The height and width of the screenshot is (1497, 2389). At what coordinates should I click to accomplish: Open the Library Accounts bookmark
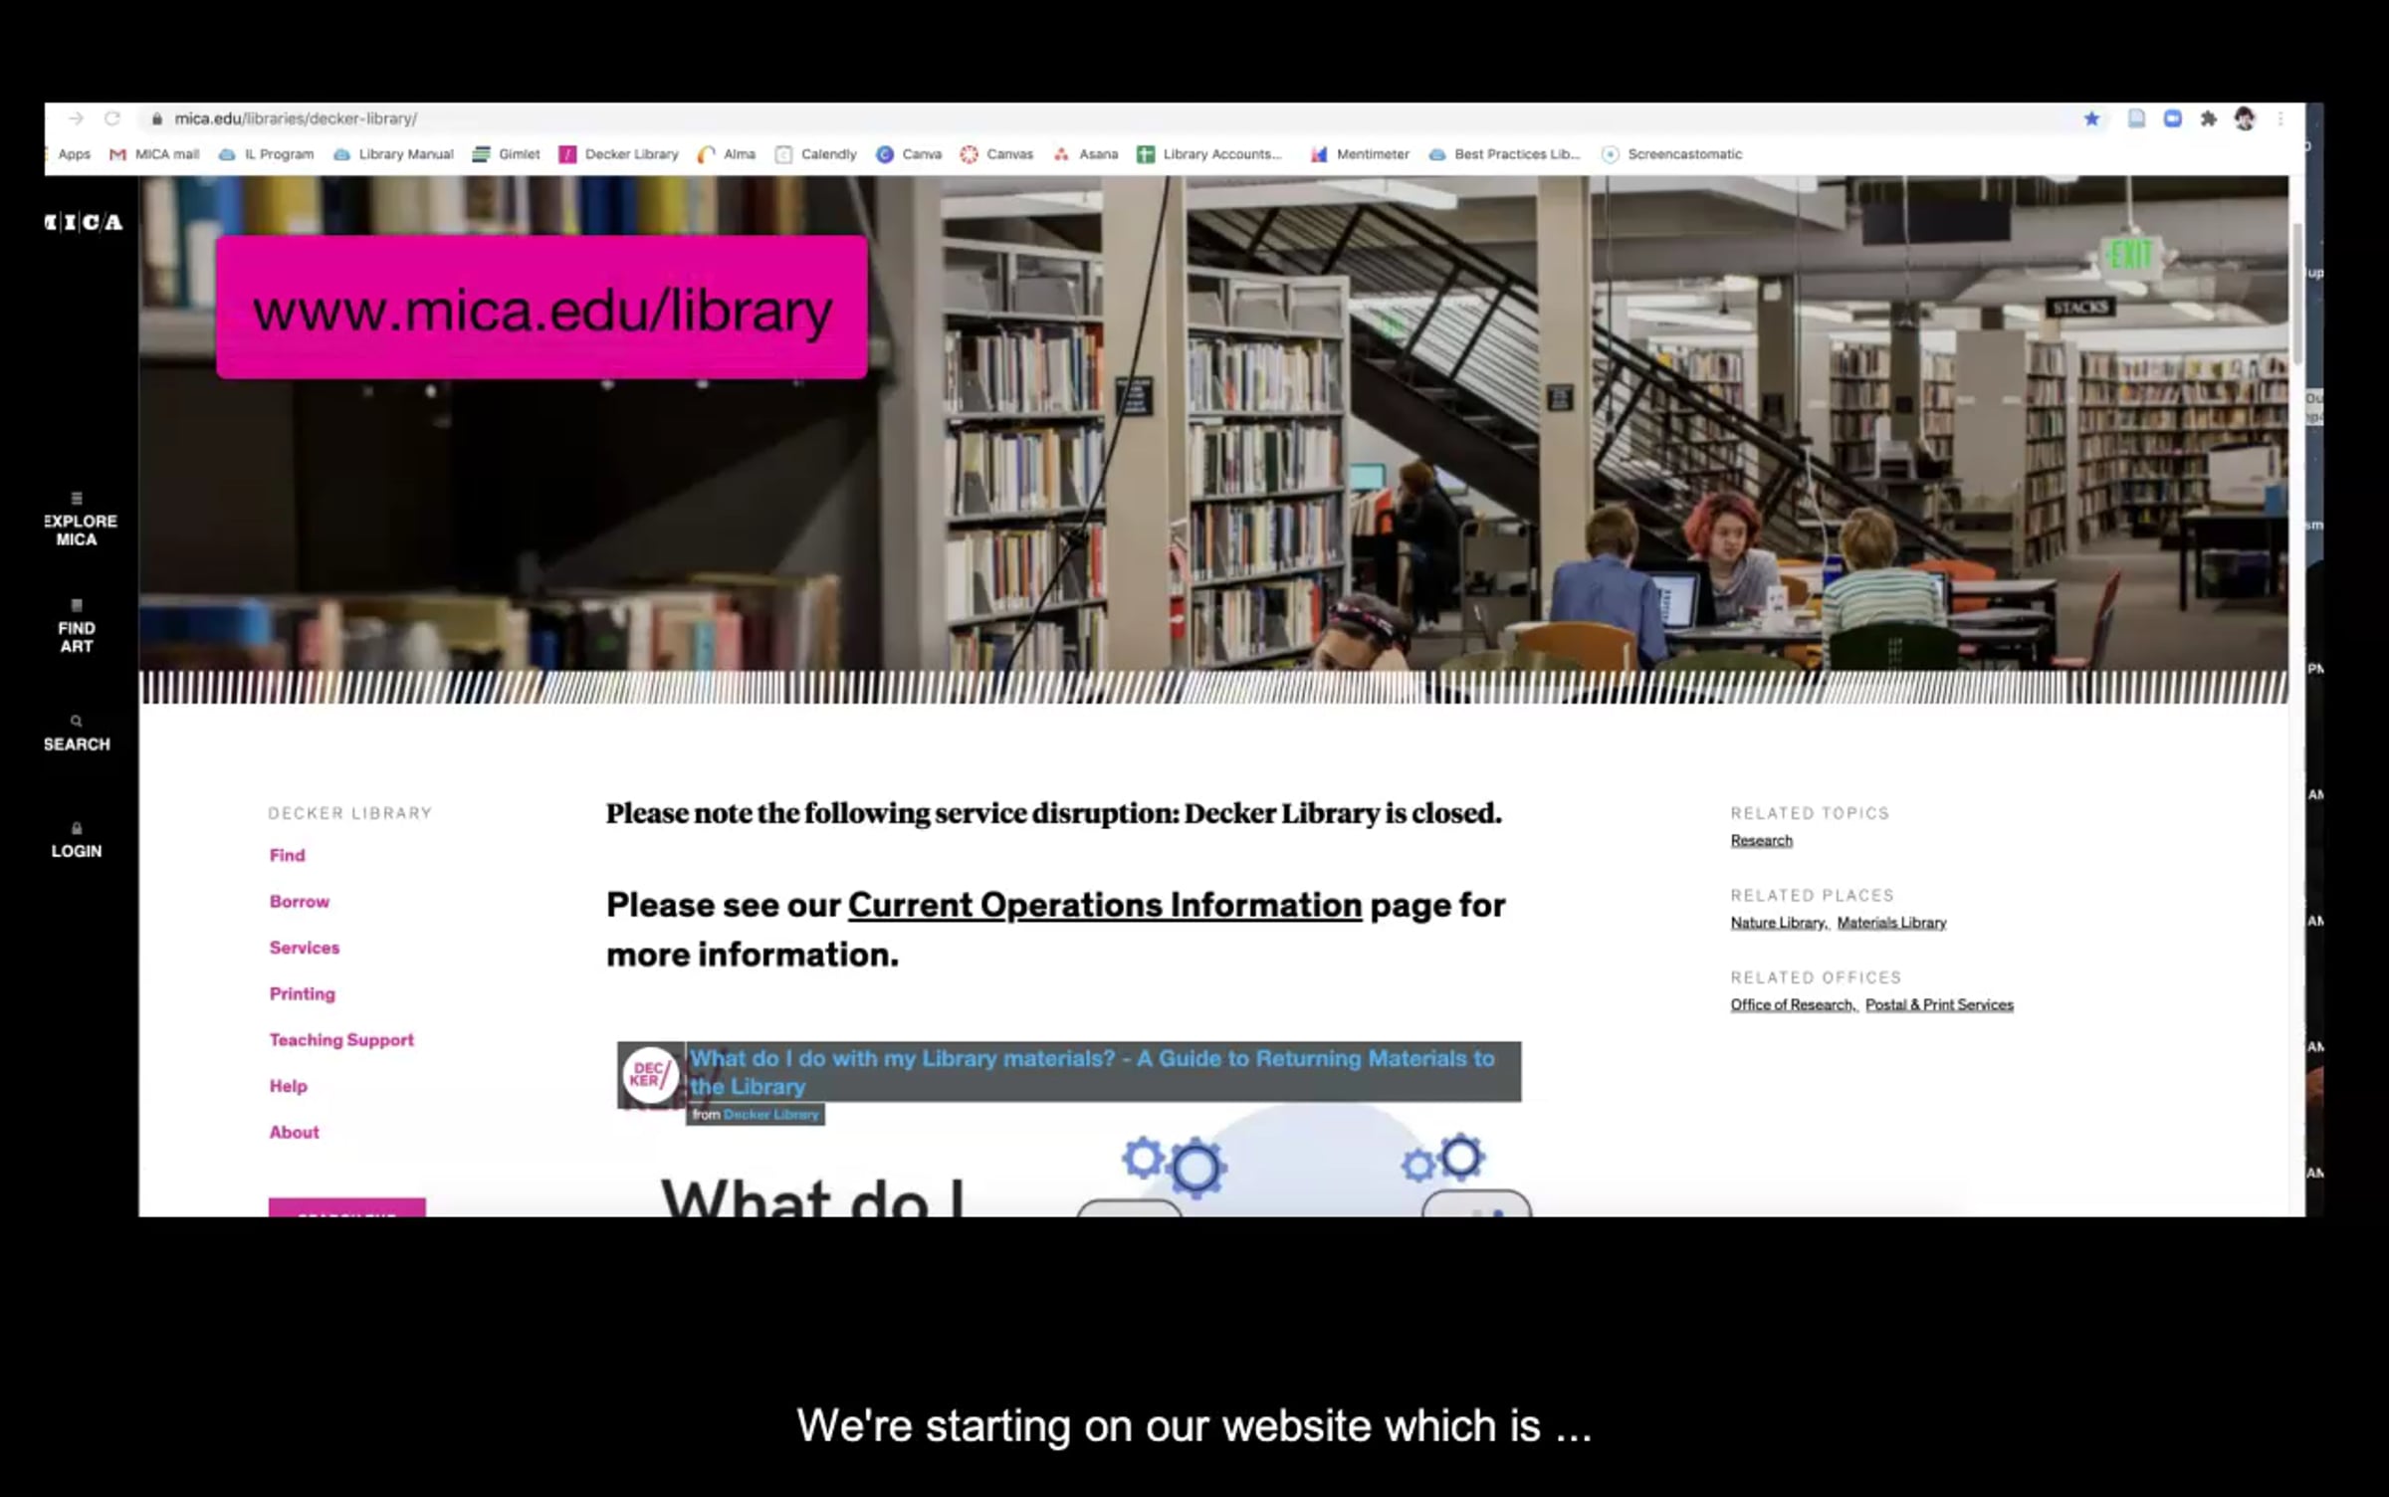coord(1209,154)
